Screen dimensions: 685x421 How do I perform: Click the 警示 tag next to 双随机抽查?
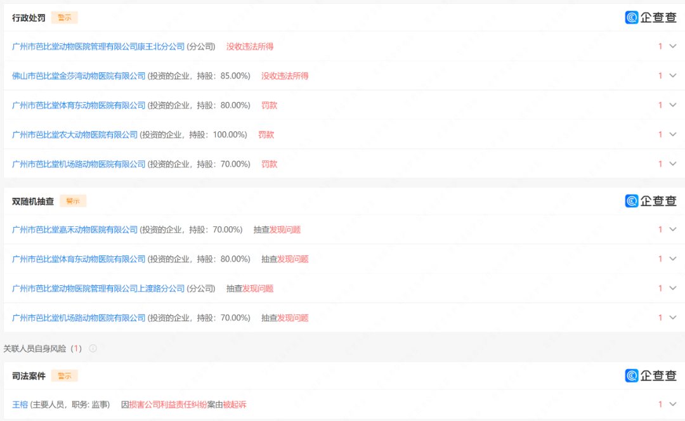tap(72, 201)
